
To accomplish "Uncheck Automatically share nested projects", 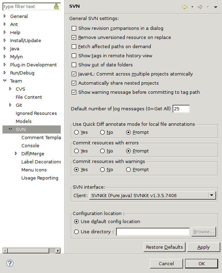I will (74, 83).
